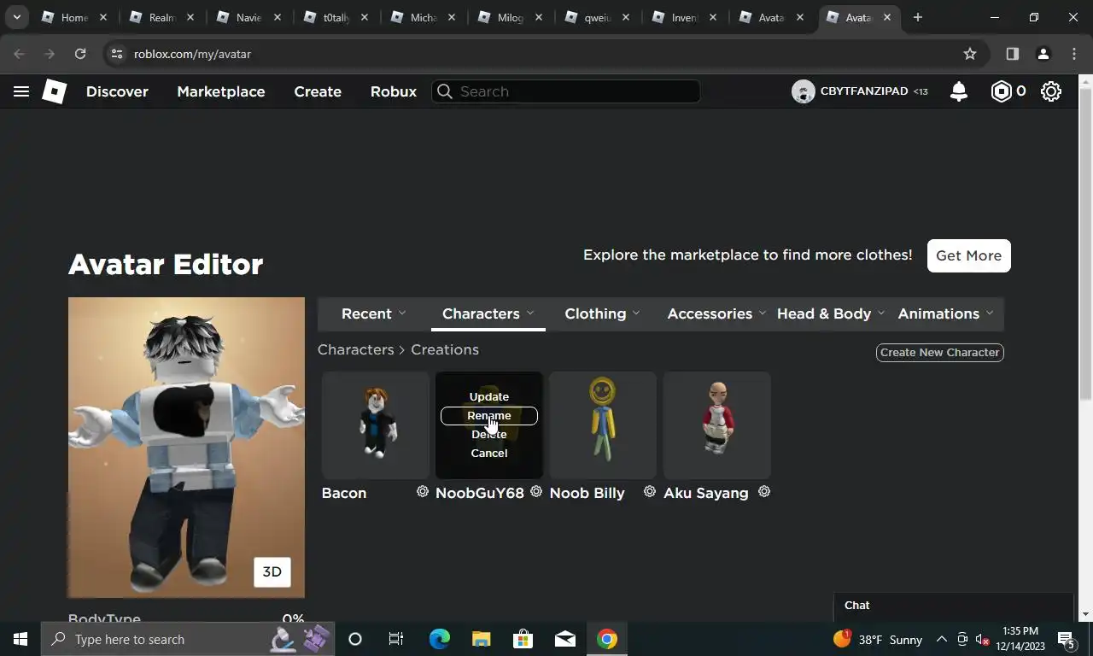Choose Rename in character menu
Screen dimensions: 1093x656
pos(489,416)
